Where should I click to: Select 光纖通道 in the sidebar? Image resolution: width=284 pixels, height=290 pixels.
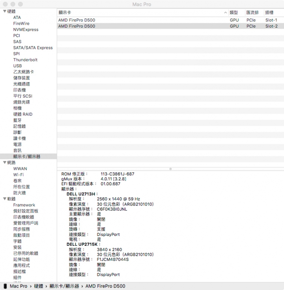coord(21,84)
